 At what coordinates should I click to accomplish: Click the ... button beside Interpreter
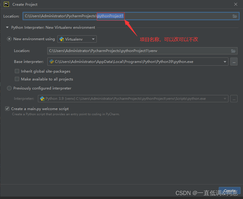(234, 99)
